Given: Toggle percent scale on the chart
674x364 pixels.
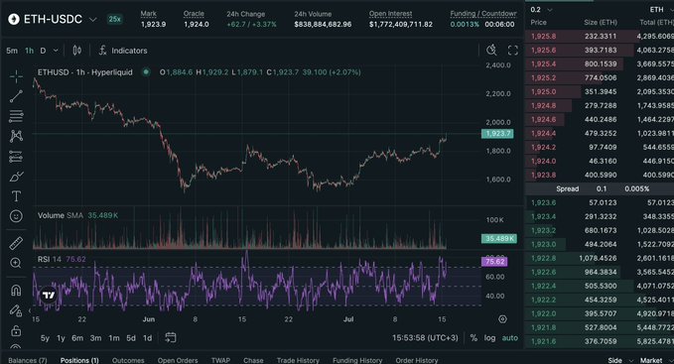Looking at the screenshot, I should (x=473, y=338).
